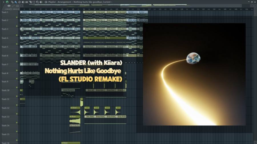Toggle the mute dot for Track 15
Viewport: 257px width, 144px height.
(17, 140)
